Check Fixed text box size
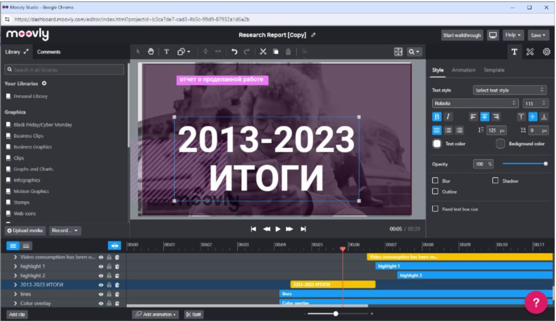The height and width of the screenshot is (321, 556). (435, 209)
